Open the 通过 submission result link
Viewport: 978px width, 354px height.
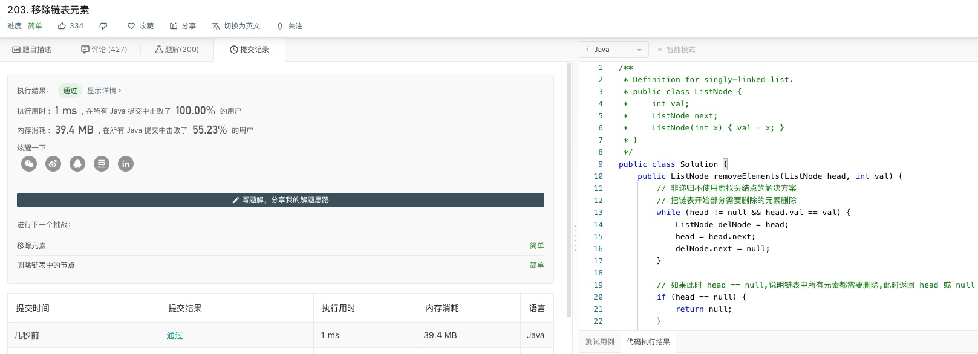[x=175, y=335]
